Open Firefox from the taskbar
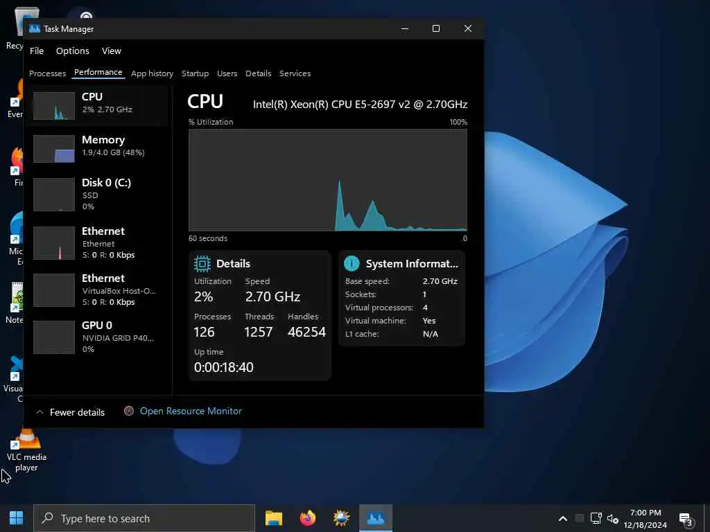This screenshot has width=710, height=532. tap(307, 518)
